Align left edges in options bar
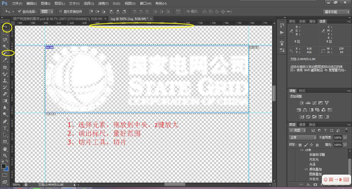The height and width of the screenshot is (189, 352). (112, 12)
